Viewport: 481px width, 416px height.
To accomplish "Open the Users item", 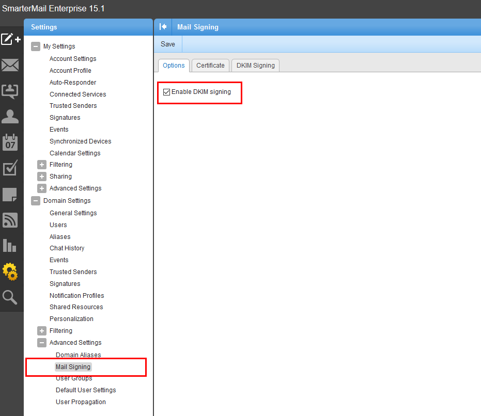I will pyautogui.click(x=58, y=225).
